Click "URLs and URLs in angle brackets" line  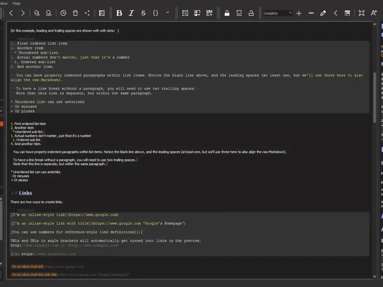coord(106,241)
